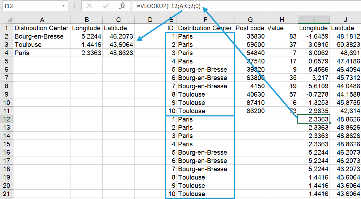Select latitude value 48,8626 in C4
361x199 pixels.
(x=118, y=53)
